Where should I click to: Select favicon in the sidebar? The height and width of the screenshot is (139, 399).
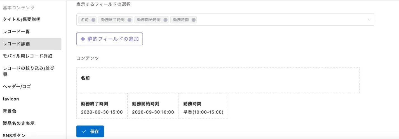(x=11, y=99)
